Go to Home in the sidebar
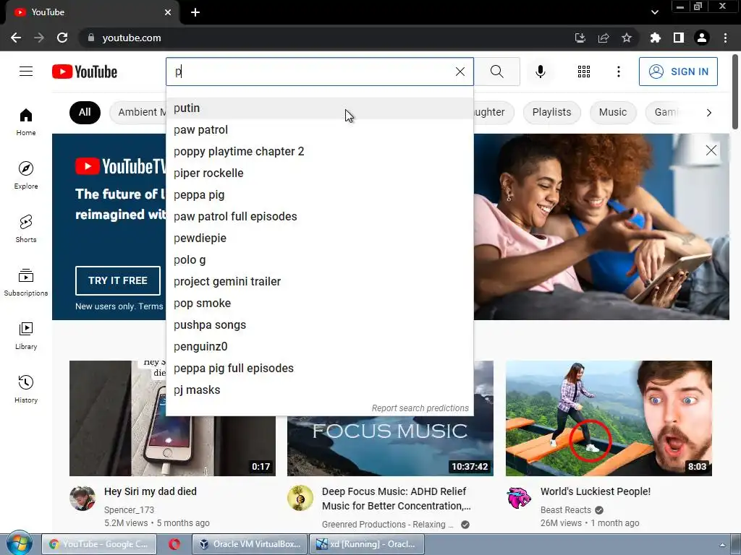This screenshot has width=741, height=555. click(x=26, y=122)
